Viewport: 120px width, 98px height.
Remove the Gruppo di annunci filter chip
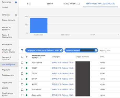(96, 50)
